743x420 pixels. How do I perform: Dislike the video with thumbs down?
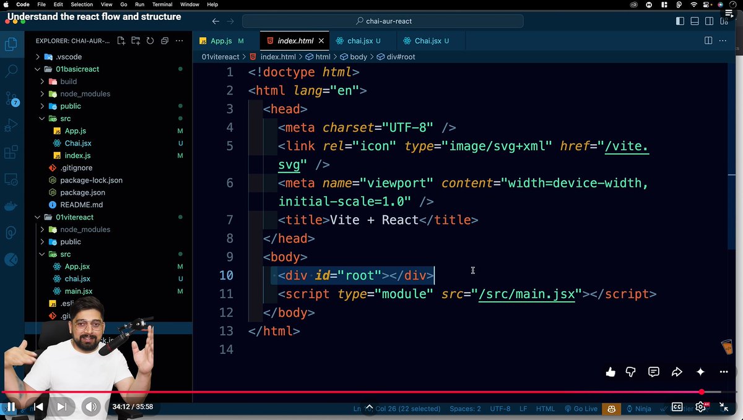(x=631, y=372)
